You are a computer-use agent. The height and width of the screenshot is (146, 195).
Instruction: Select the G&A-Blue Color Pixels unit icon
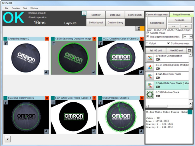point(150,76)
